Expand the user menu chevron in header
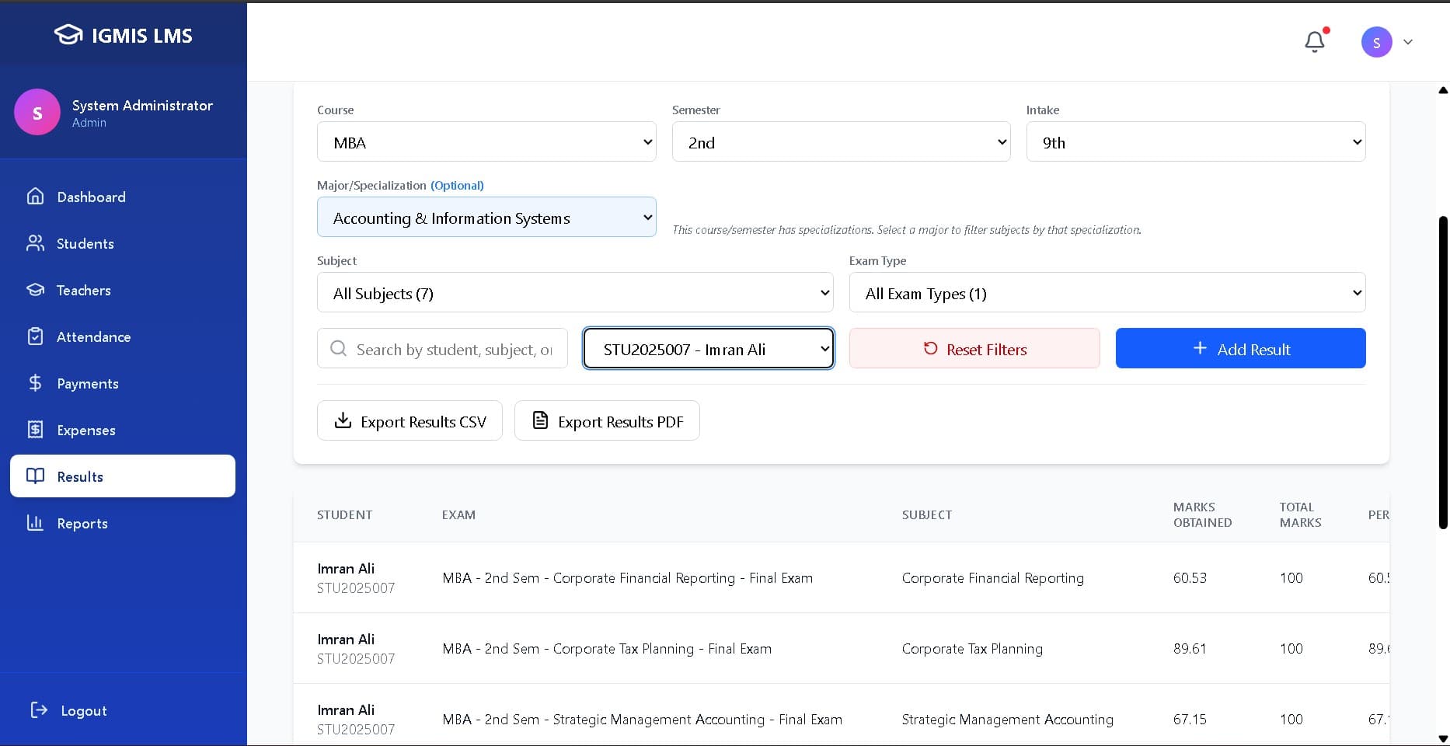 [x=1408, y=42]
